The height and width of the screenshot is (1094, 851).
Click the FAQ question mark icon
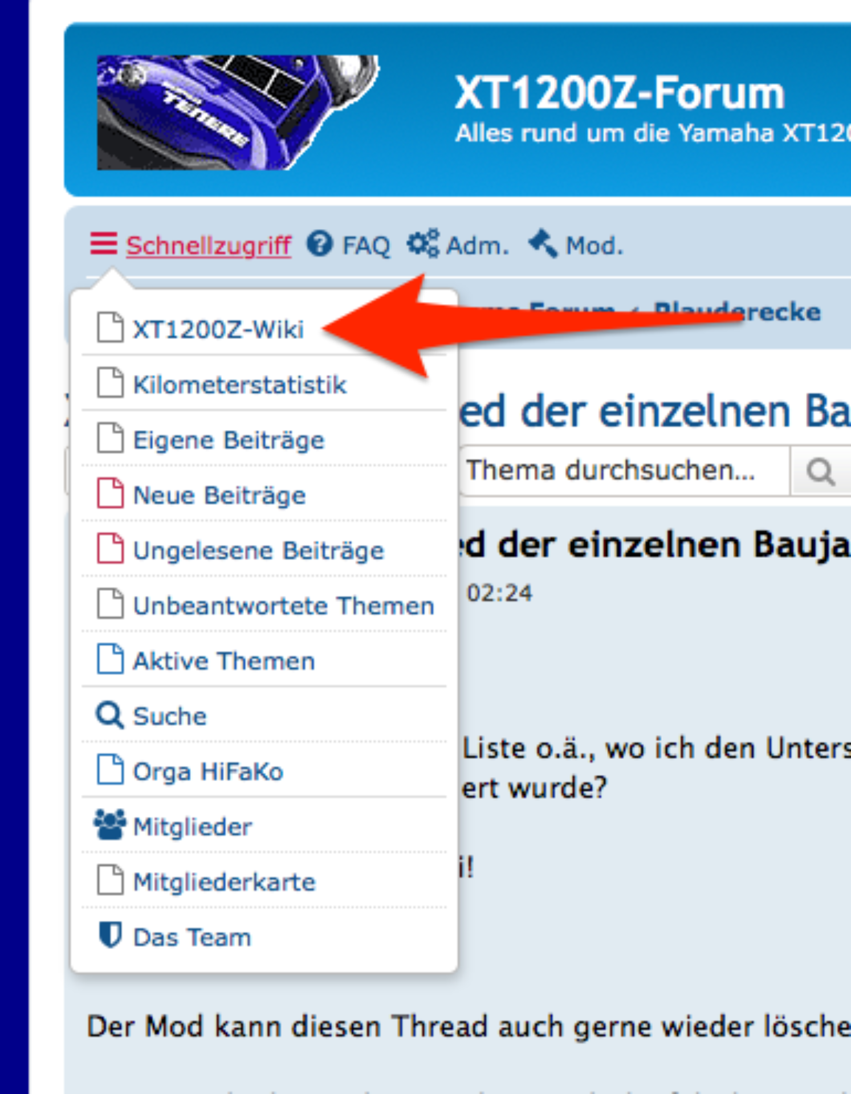coord(320,244)
